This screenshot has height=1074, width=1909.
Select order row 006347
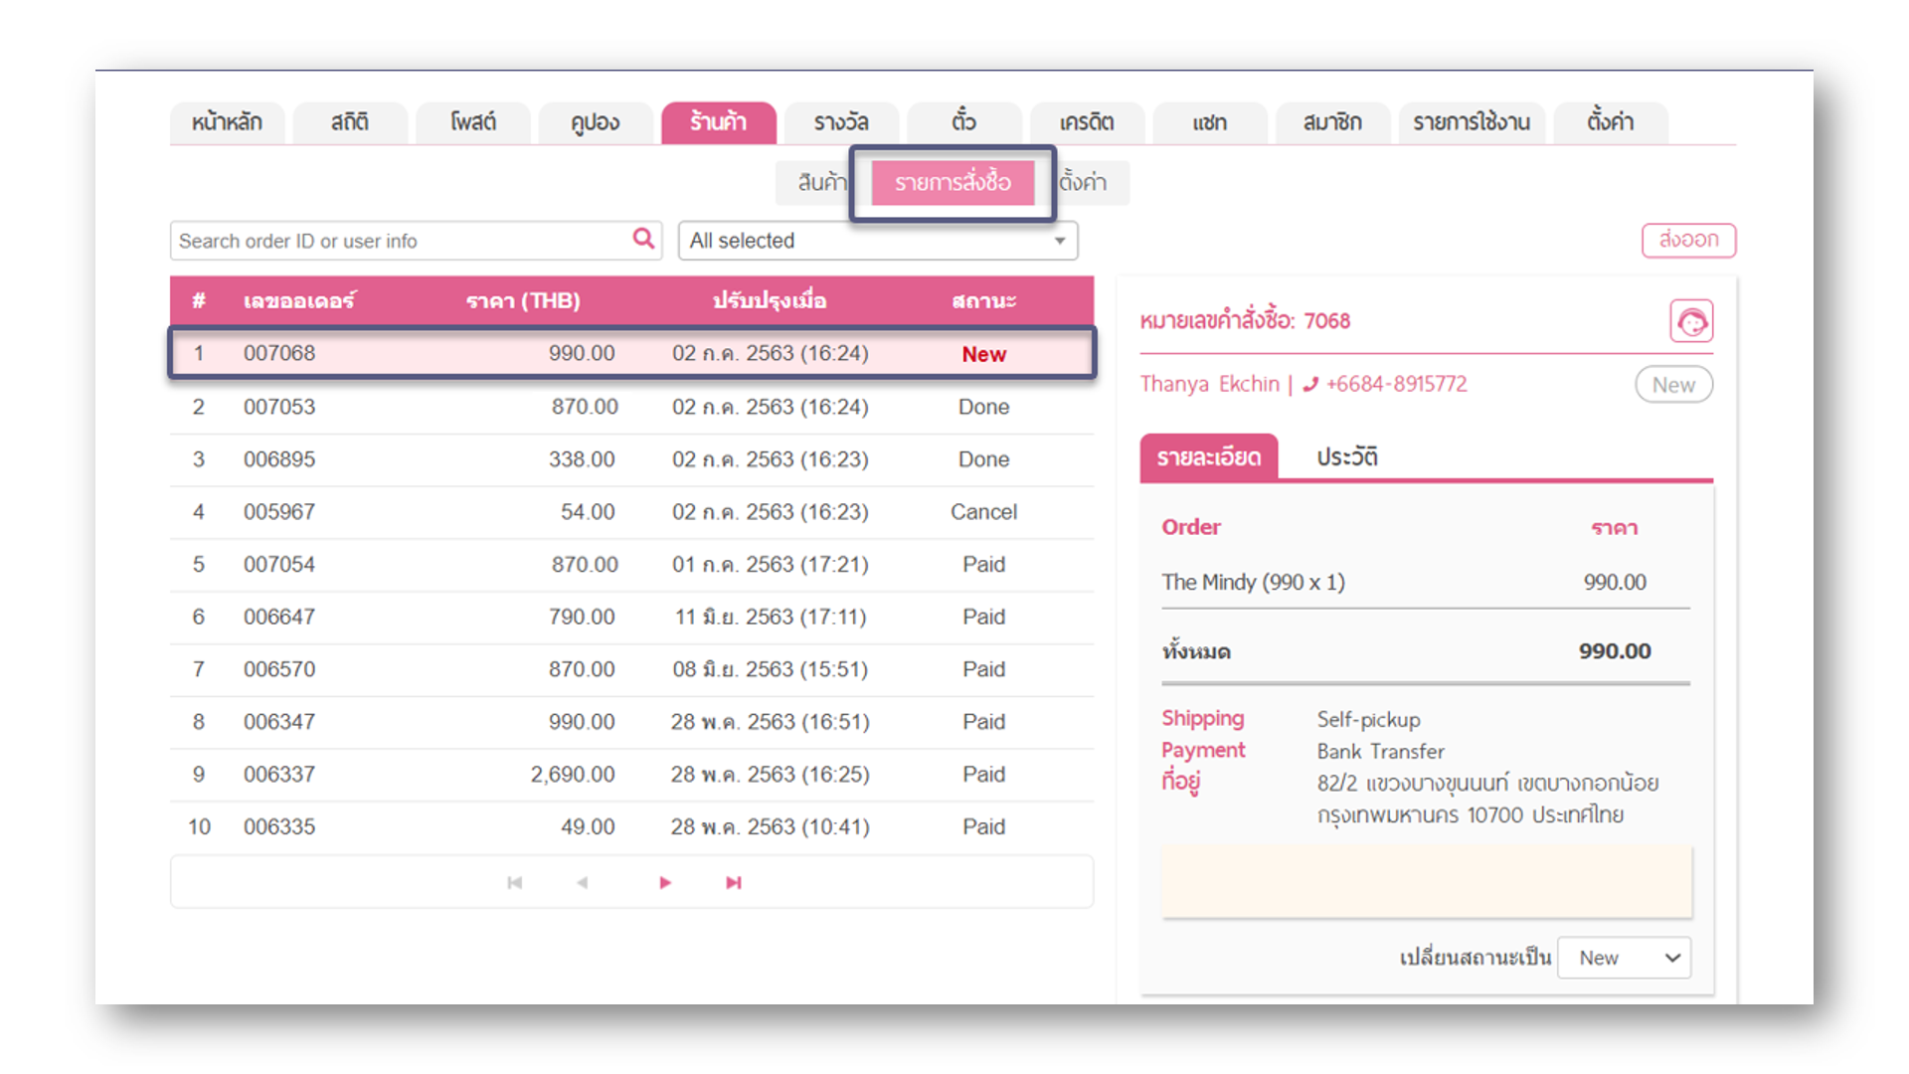[632, 722]
